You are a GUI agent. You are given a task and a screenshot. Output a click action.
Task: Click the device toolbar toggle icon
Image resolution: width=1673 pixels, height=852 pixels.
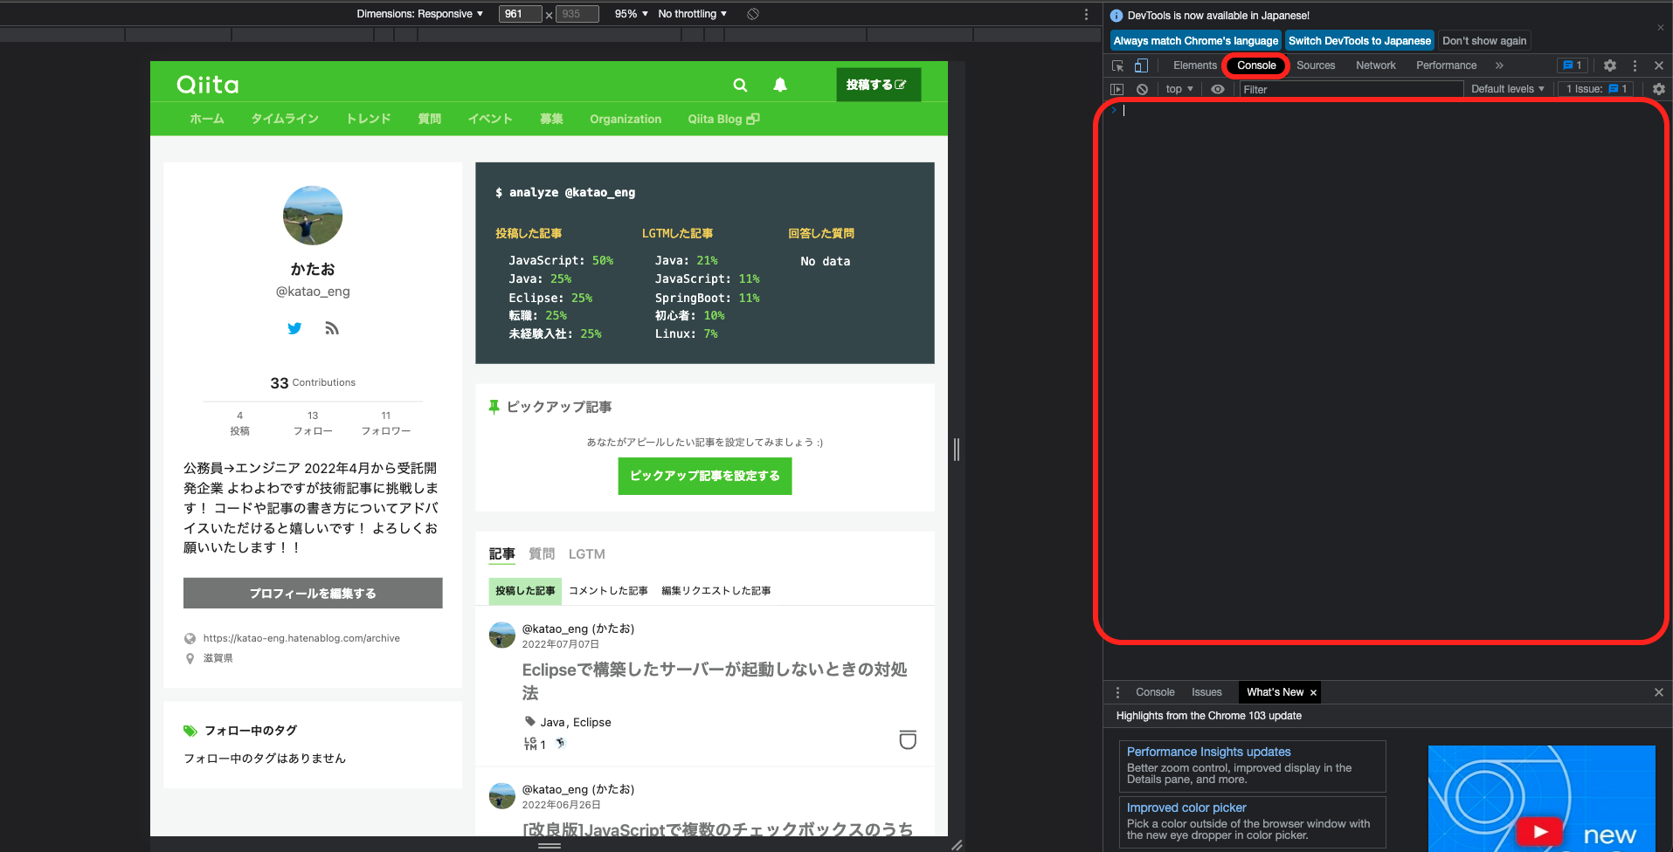(x=1142, y=65)
